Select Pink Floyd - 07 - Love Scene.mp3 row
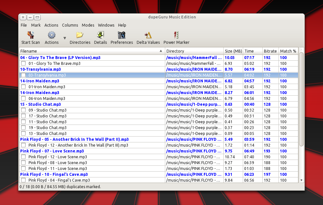Image resolution: width=323 pixels, height=205 pixels. (159, 151)
